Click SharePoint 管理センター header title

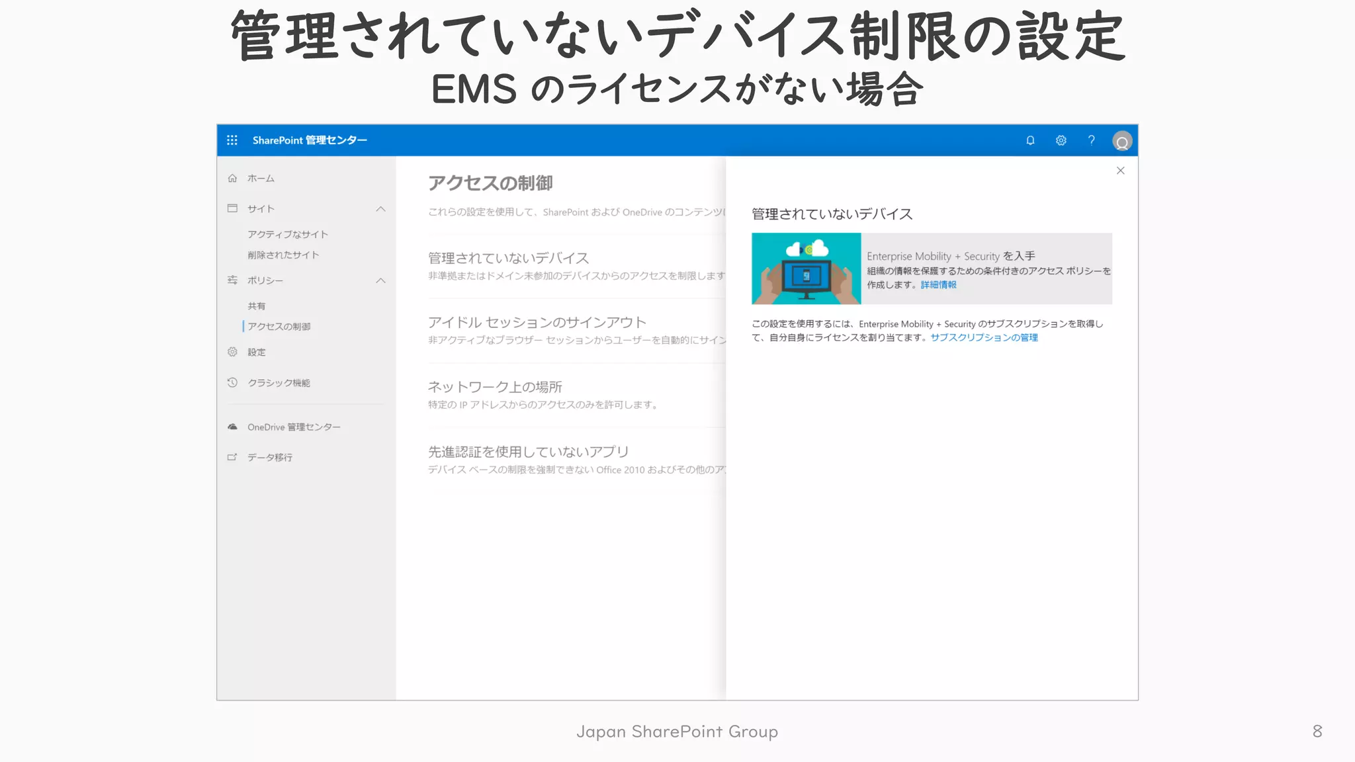pyautogui.click(x=310, y=140)
